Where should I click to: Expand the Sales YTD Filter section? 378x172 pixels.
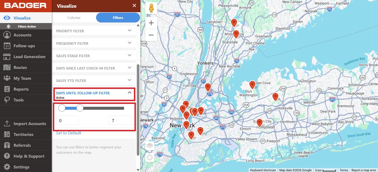coord(94,81)
